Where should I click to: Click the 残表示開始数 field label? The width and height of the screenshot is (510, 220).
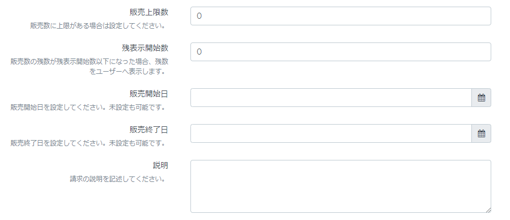pyautogui.click(x=145, y=48)
